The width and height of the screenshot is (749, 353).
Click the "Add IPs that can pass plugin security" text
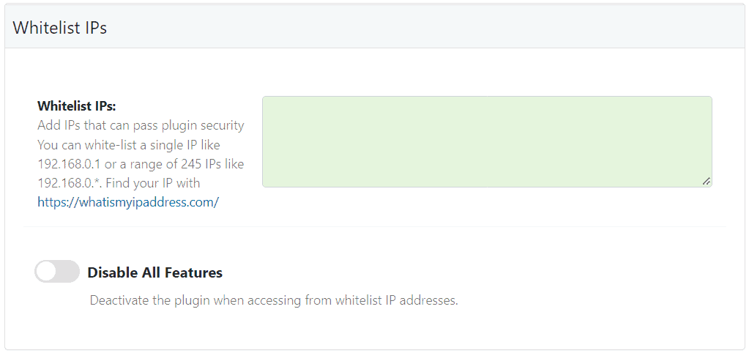pyautogui.click(x=141, y=125)
